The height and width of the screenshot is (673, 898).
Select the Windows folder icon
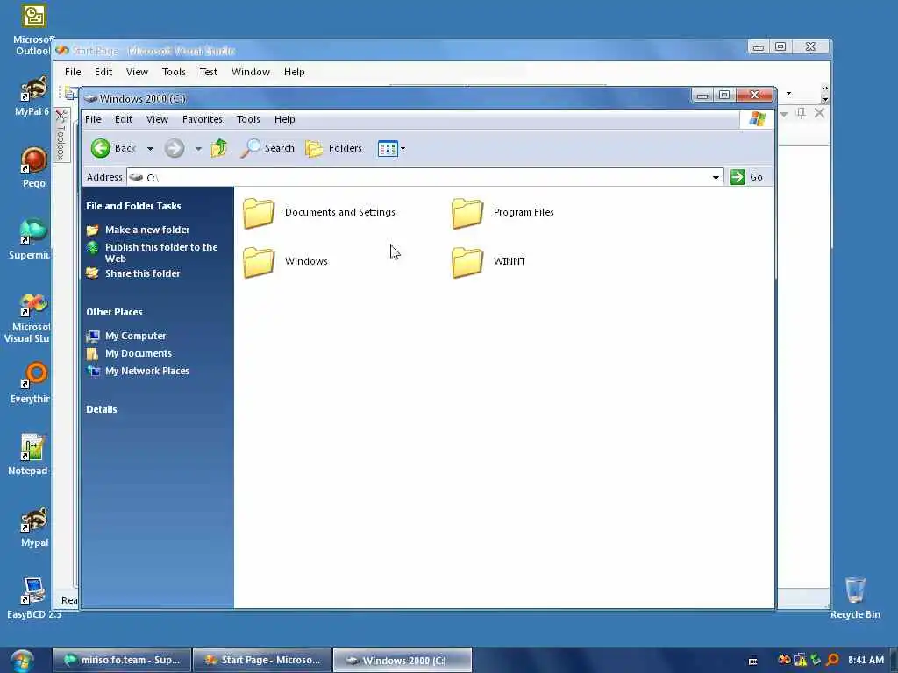coord(259,262)
